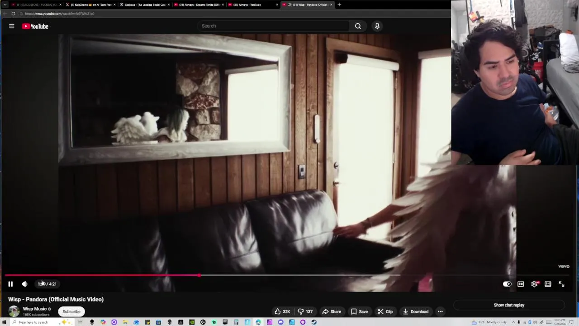Enter fullscreen mode in the player
Viewport: 579px width, 326px height.
pyautogui.click(x=561, y=284)
